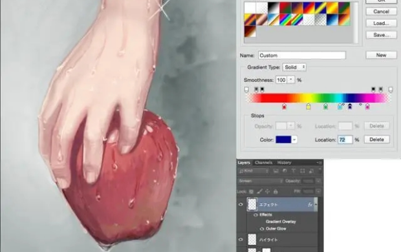401x252 pixels.
Task: Choose the orange-yellow-orange gradient preset
Action: pyautogui.click(x=332, y=8)
